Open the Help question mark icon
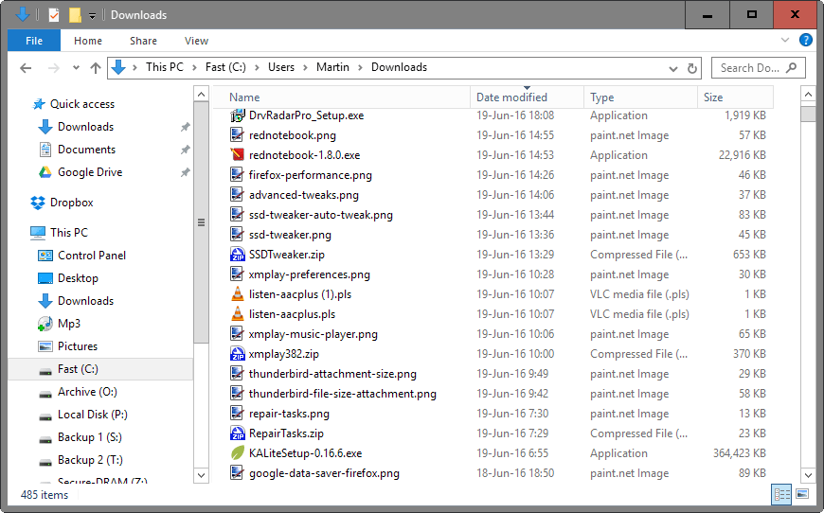Image resolution: width=824 pixels, height=513 pixels. pyautogui.click(x=806, y=40)
